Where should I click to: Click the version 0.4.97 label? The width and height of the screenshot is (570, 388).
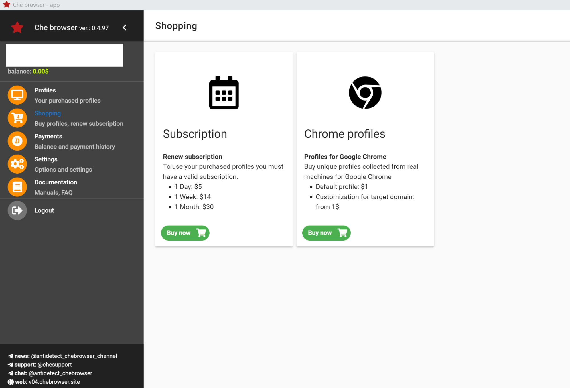(94, 28)
